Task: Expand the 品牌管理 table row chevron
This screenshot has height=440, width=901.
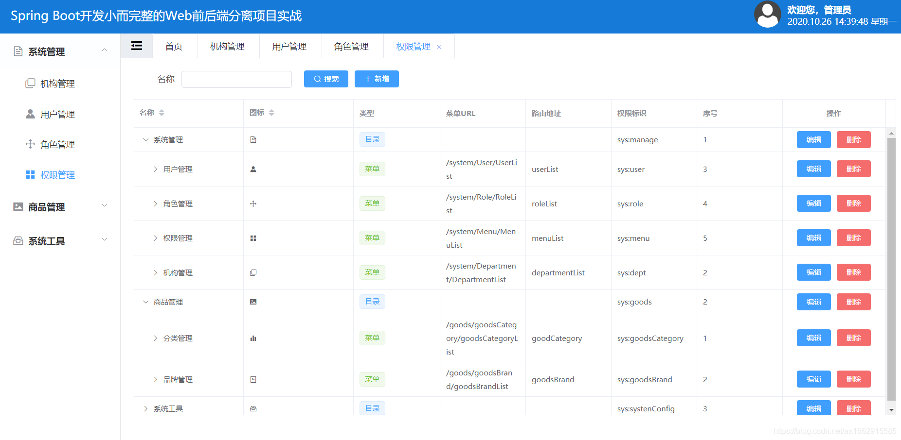Action: (x=155, y=379)
